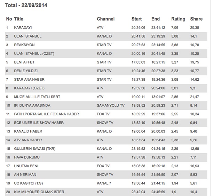The image size is (213, 196).
Task: Click KIM MILYONER OLMAK ISTER title
Action: click(x=39, y=192)
